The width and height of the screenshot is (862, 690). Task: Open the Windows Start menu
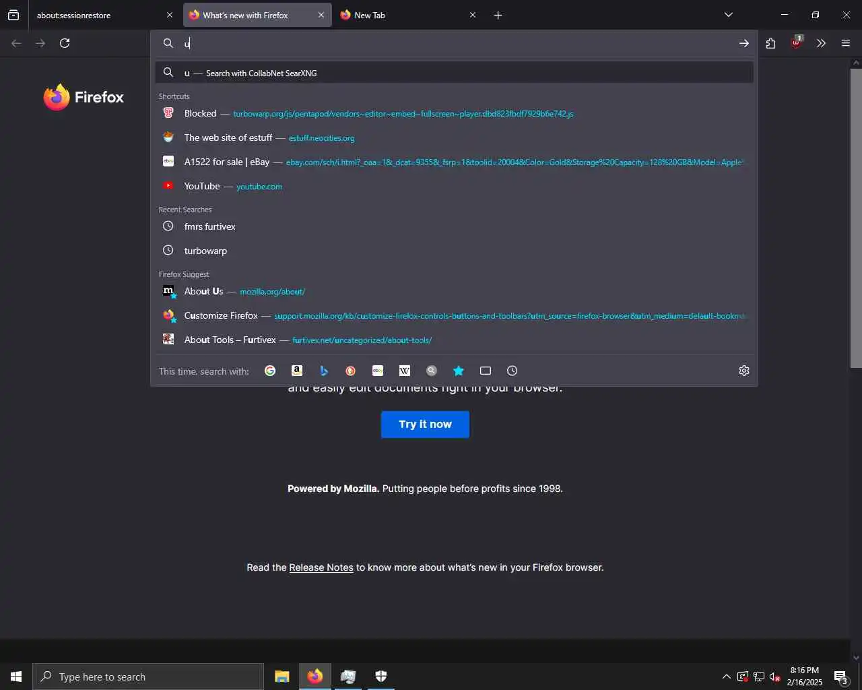click(16, 677)
